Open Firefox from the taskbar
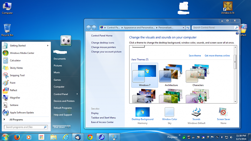 point(17,137)
